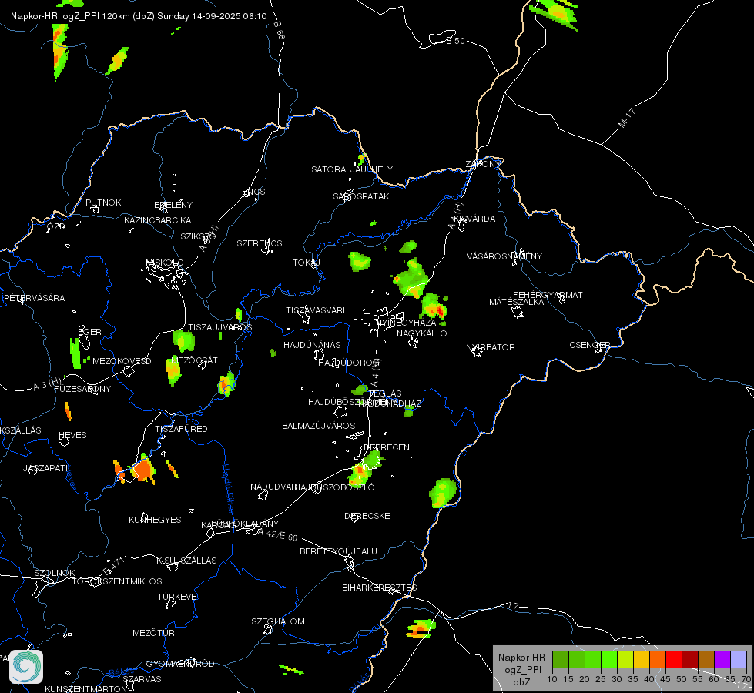
Task: Click the TISZAÚJVÁROS label
Action: [220, 327]
